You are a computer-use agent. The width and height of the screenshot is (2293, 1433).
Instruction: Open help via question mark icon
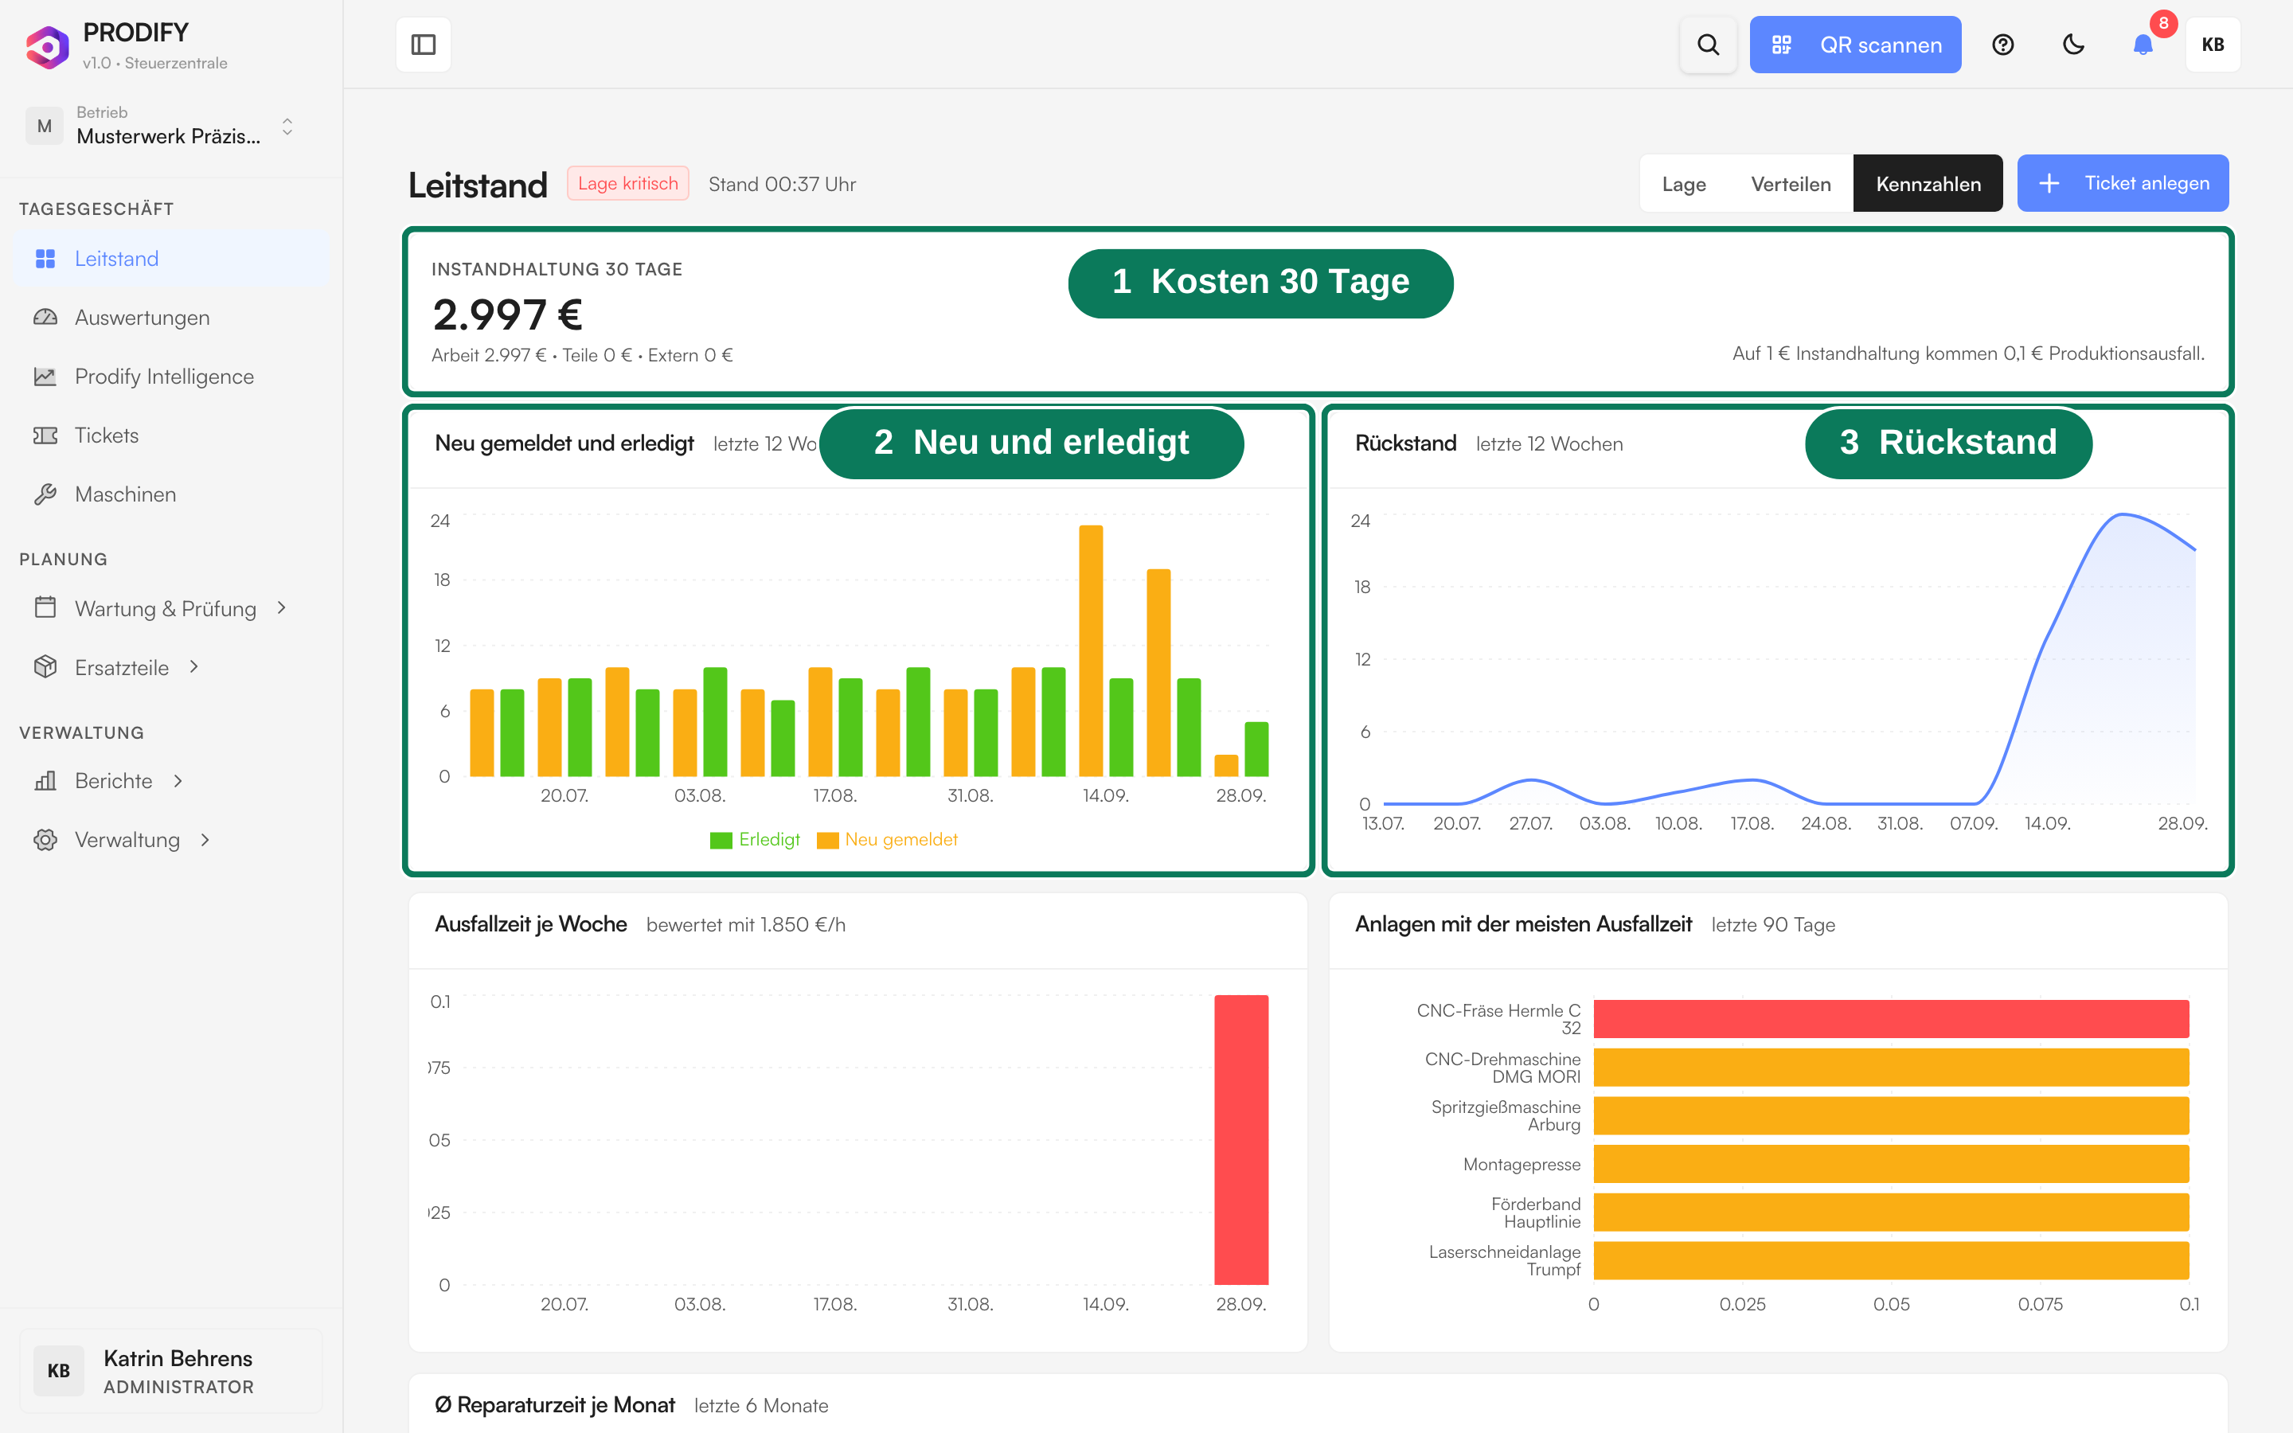2002,45
